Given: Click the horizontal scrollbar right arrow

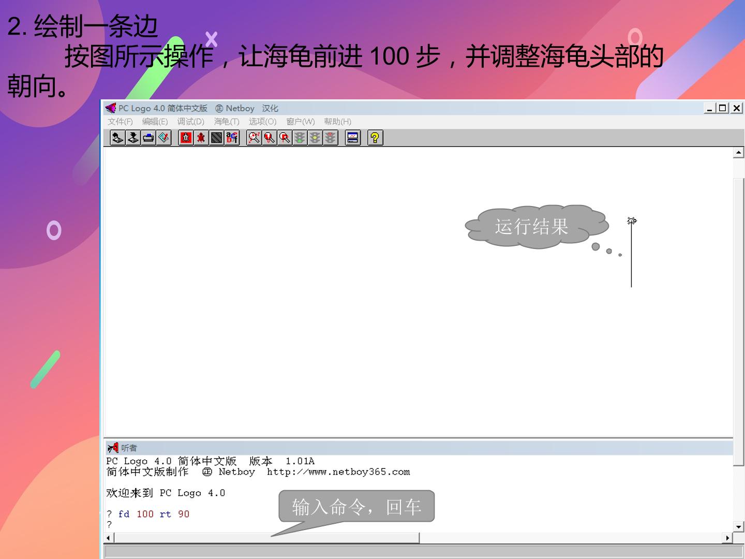Looking at the screenshot, I should point(727,538).
